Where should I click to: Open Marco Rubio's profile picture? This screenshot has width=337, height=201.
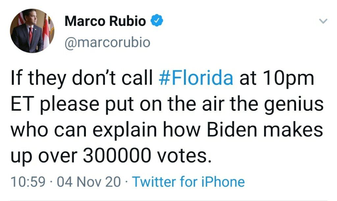click(x=32, y=31)
